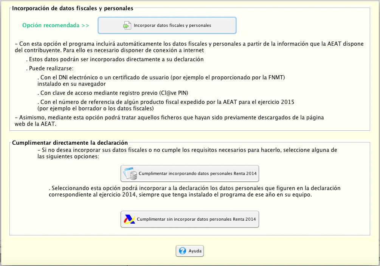The height and width of the screenshot is (266, 380).
Task: Click the green arrow document import icon
Action: [x=127, y=26]
